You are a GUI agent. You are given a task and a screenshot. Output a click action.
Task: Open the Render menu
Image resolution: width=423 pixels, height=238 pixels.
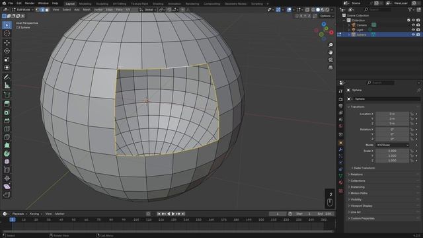(x=30, y=3)
